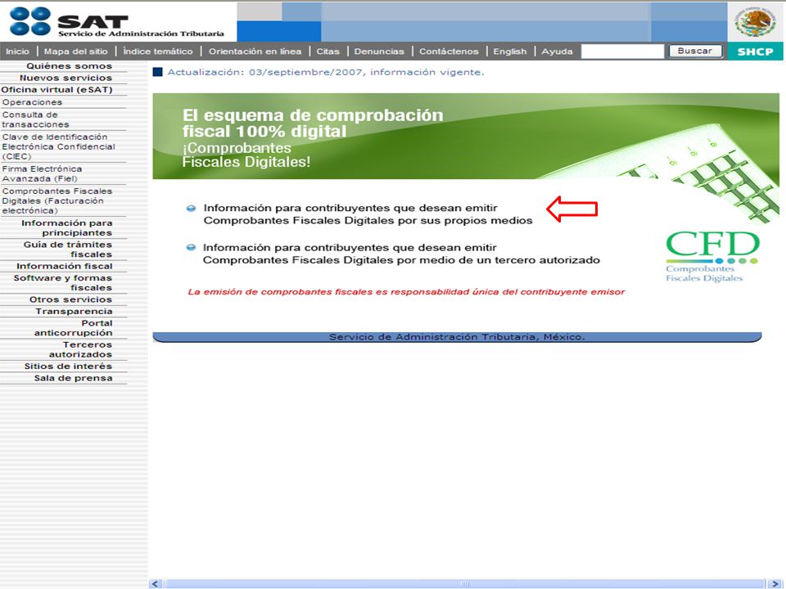Click the Buscar button

point(695,51)
